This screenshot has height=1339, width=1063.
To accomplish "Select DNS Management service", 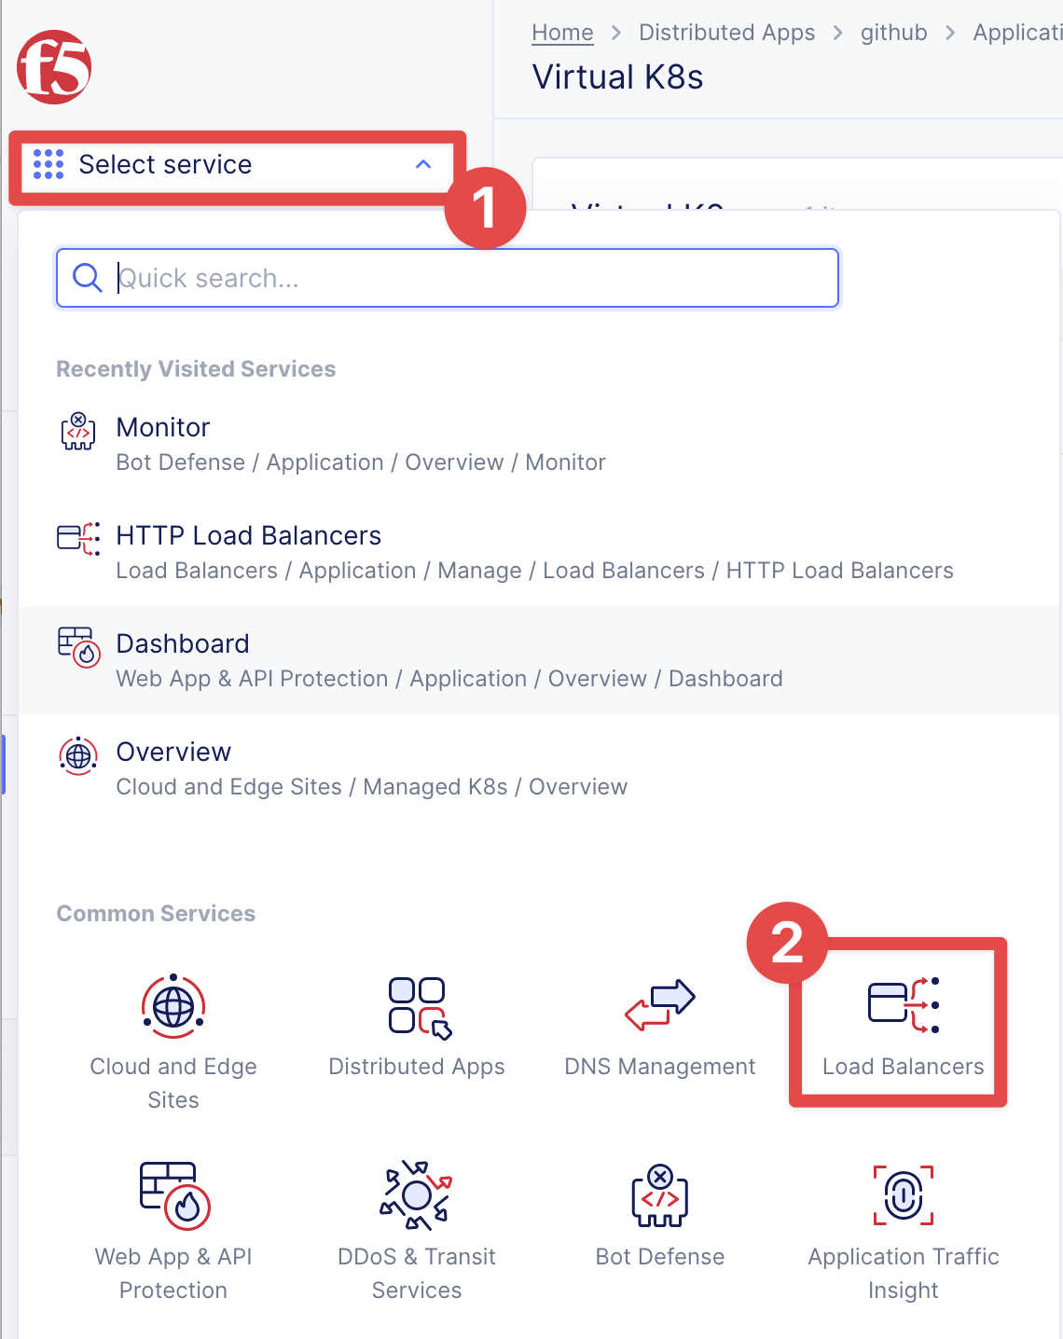I will click(x=659, y=1026).
